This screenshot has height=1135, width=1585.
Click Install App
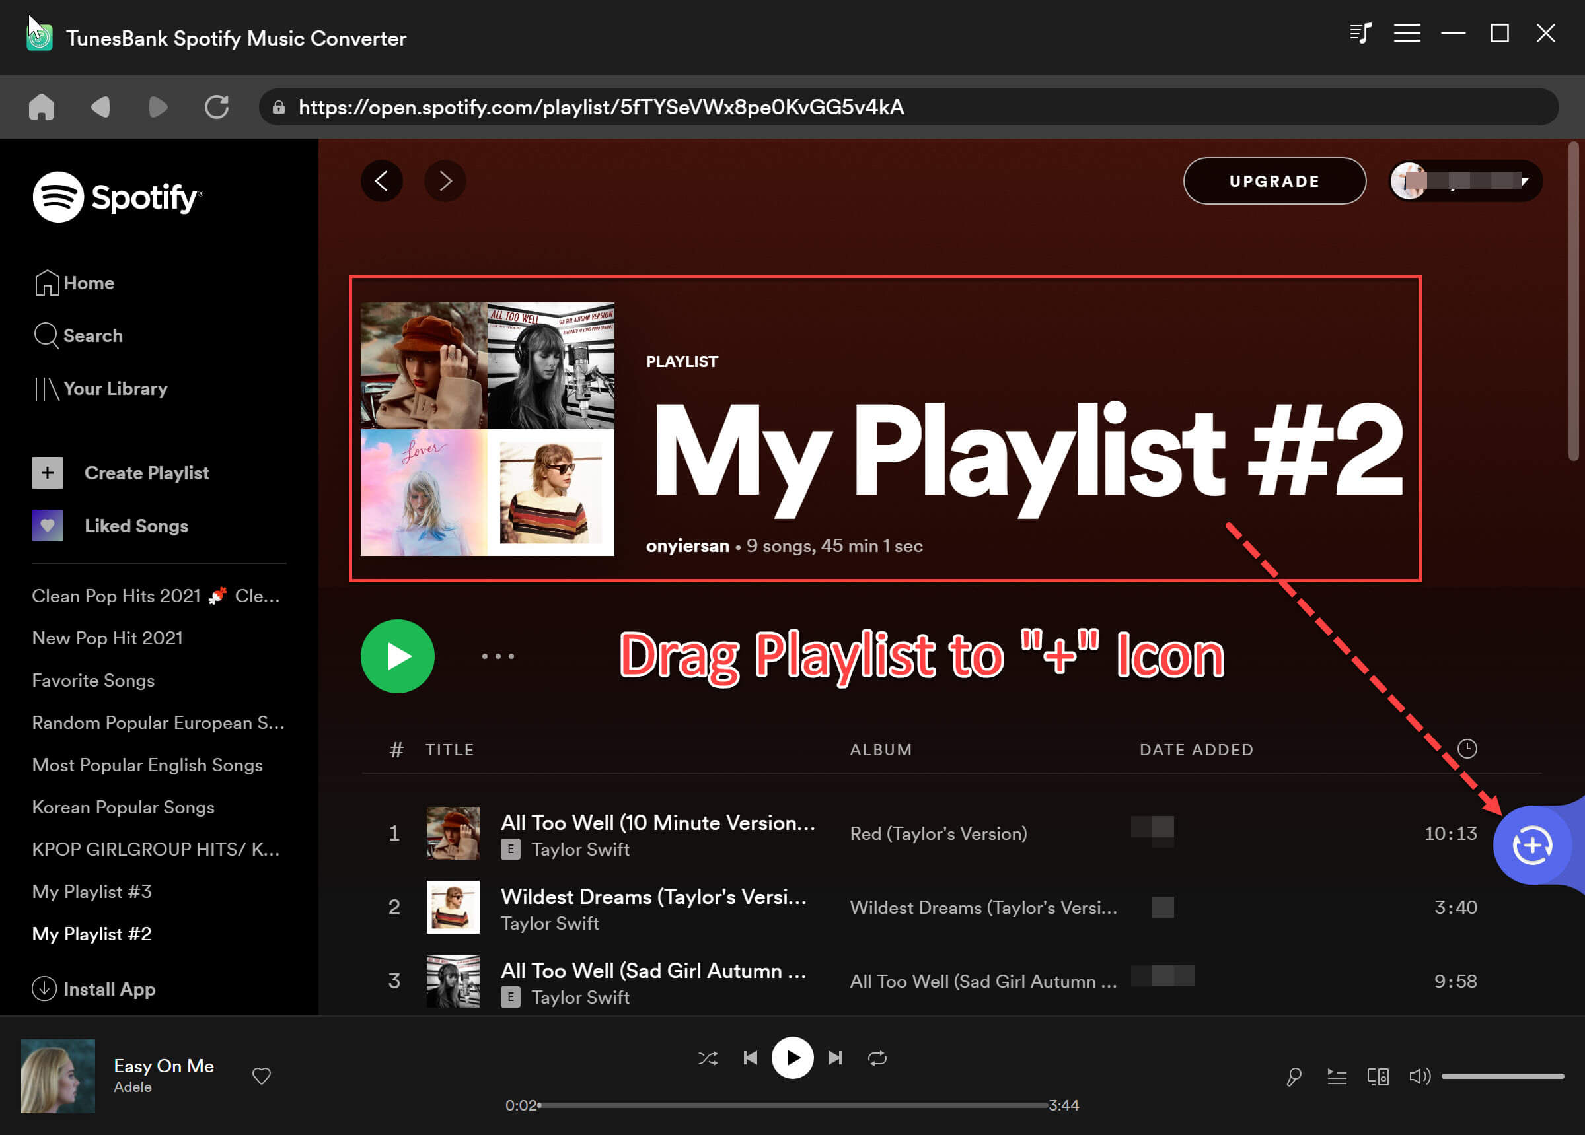94,988
